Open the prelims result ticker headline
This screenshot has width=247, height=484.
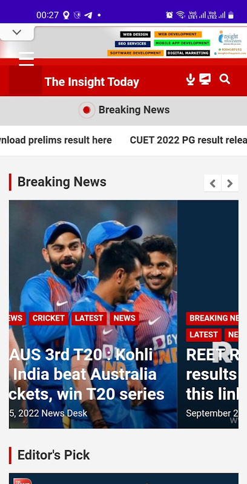56,140
